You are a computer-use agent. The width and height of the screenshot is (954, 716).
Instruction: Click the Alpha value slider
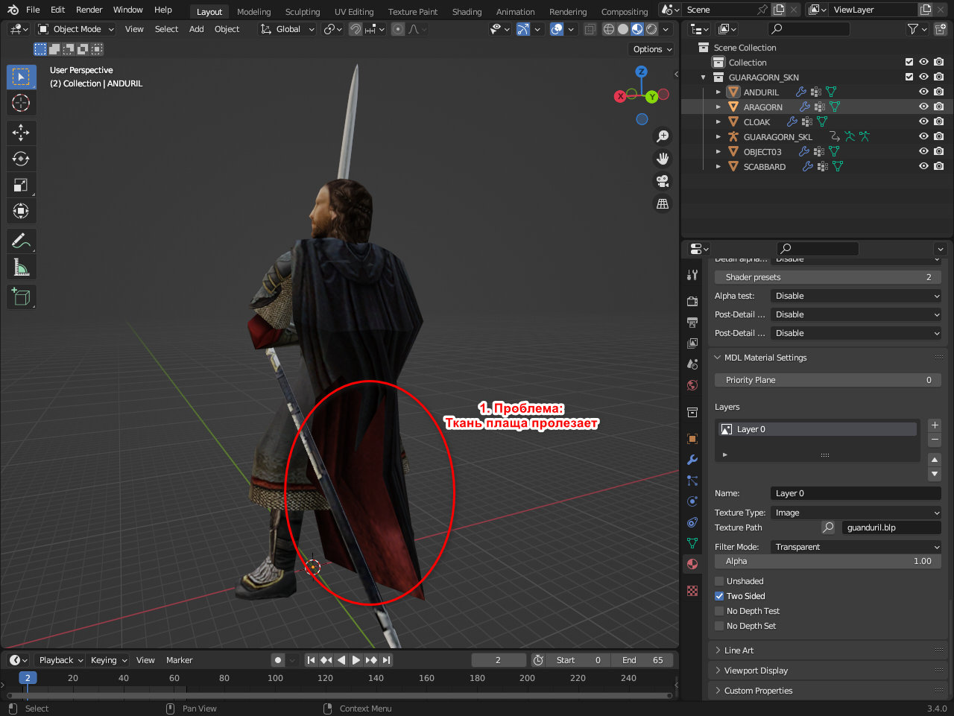click(x=827, y=562)
